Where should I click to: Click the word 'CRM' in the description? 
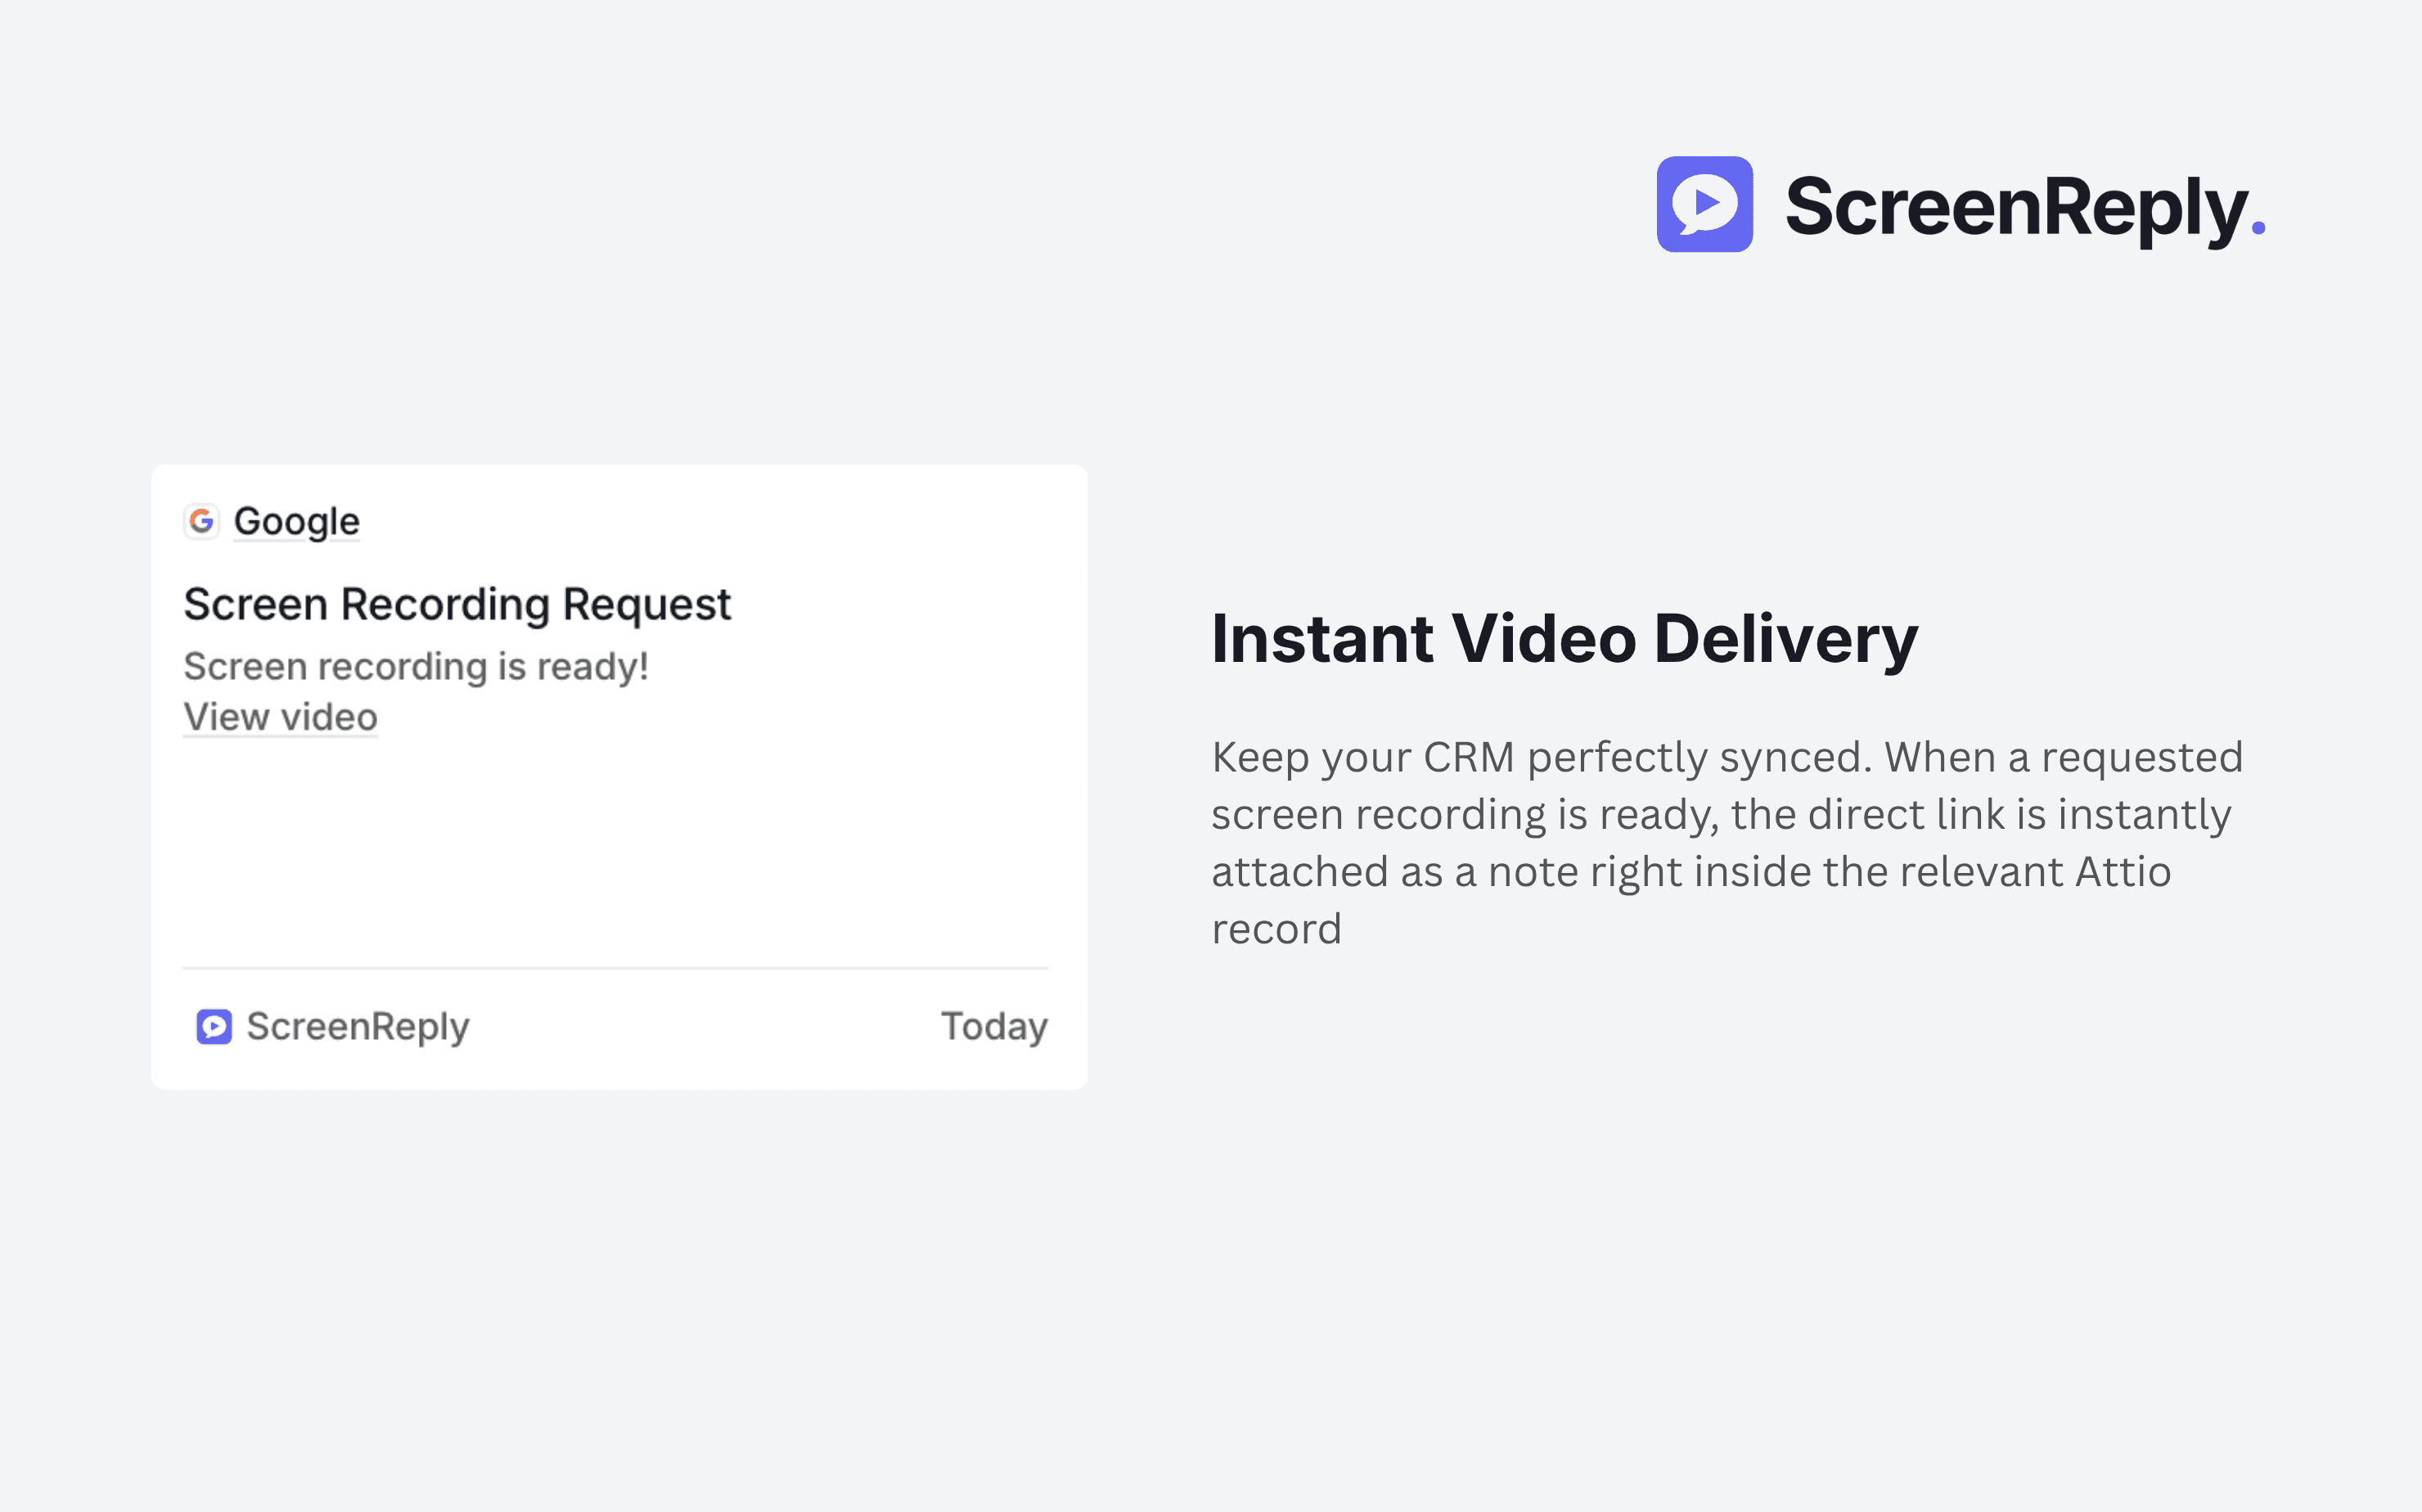1468,757
